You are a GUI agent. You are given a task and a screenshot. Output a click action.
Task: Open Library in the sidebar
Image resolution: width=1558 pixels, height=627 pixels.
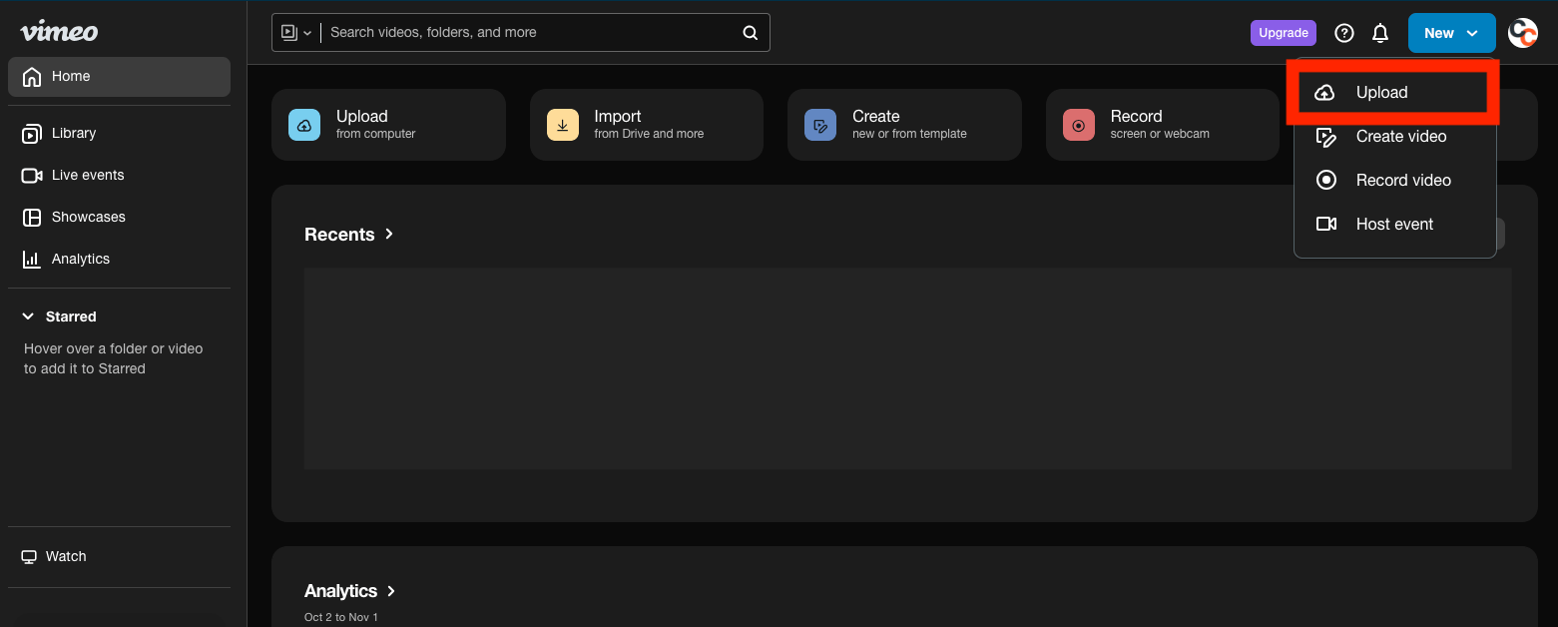73,134
